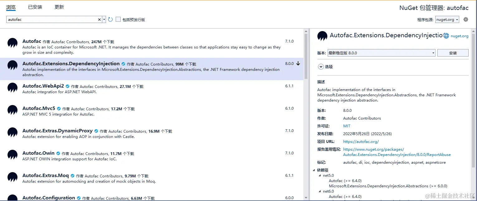Select the Autofac.Extras.DynamicProxy package title
This screenshot has width=477, height=201.
point(57,131)
